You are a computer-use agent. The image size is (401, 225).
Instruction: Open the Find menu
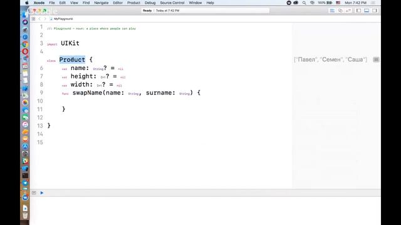pyautogui.click(x=86, y=2)
